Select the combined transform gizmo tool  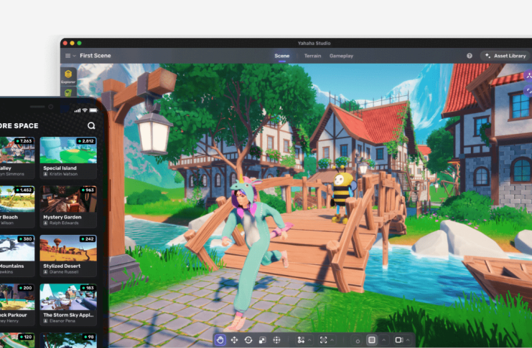click(276, 340)
